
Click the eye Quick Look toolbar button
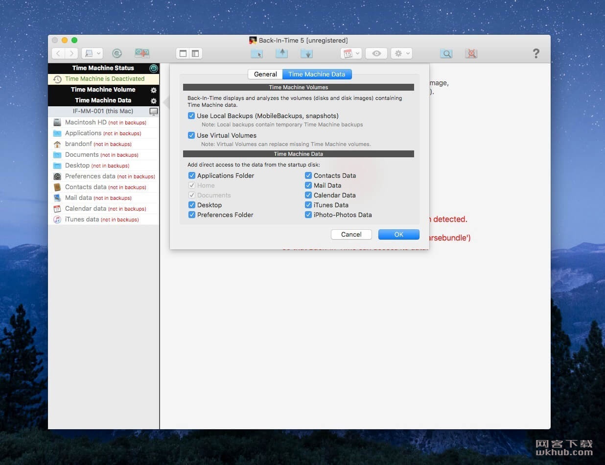click(376, 53)
